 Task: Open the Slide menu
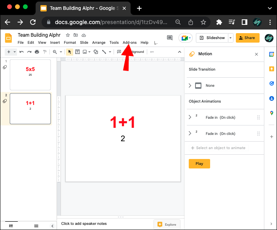pyautogui.click(x=84, y=43)
